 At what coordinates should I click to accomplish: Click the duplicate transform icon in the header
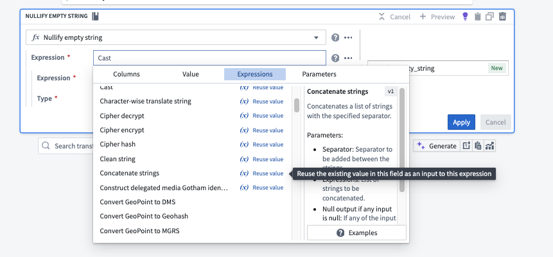click(x=489, y=16)
